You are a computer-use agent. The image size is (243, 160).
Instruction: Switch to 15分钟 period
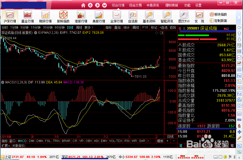[x=36, y=27]
